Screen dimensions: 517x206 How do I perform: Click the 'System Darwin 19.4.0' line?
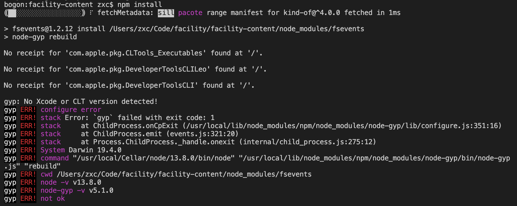pyautogui.click(x=81, y=150)
